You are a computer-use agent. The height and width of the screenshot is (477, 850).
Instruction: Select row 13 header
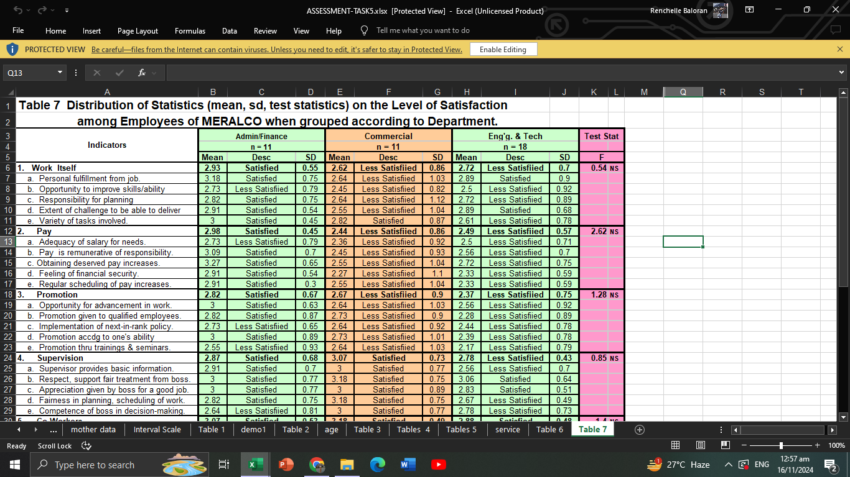7,242
